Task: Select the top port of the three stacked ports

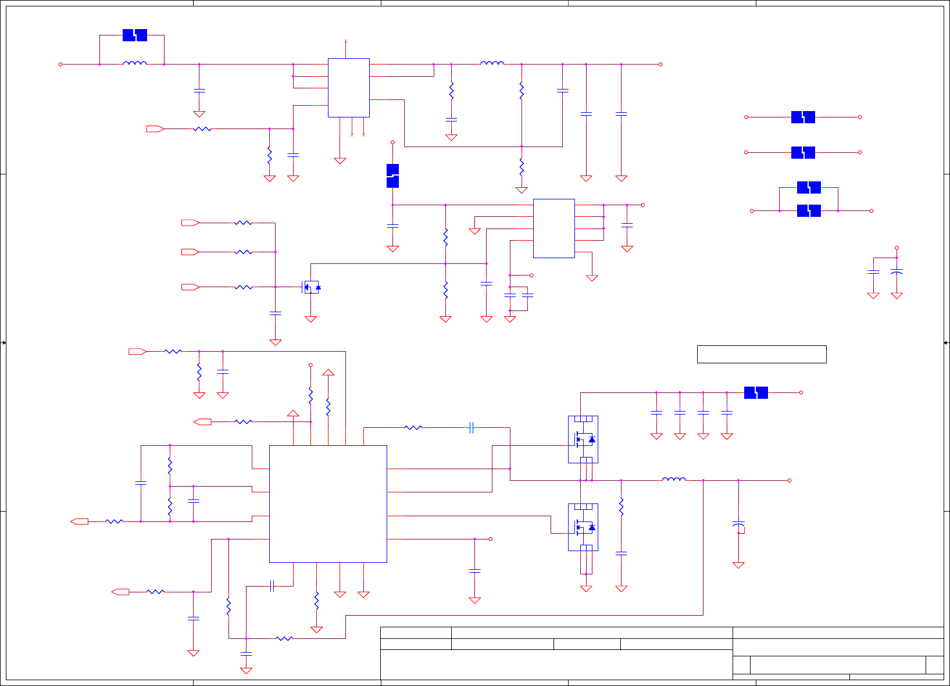Action: (x=191, y=223)
